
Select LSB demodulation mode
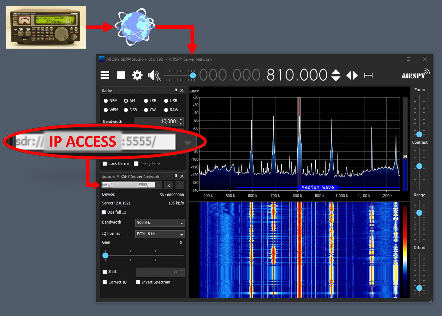click(146, 101)
